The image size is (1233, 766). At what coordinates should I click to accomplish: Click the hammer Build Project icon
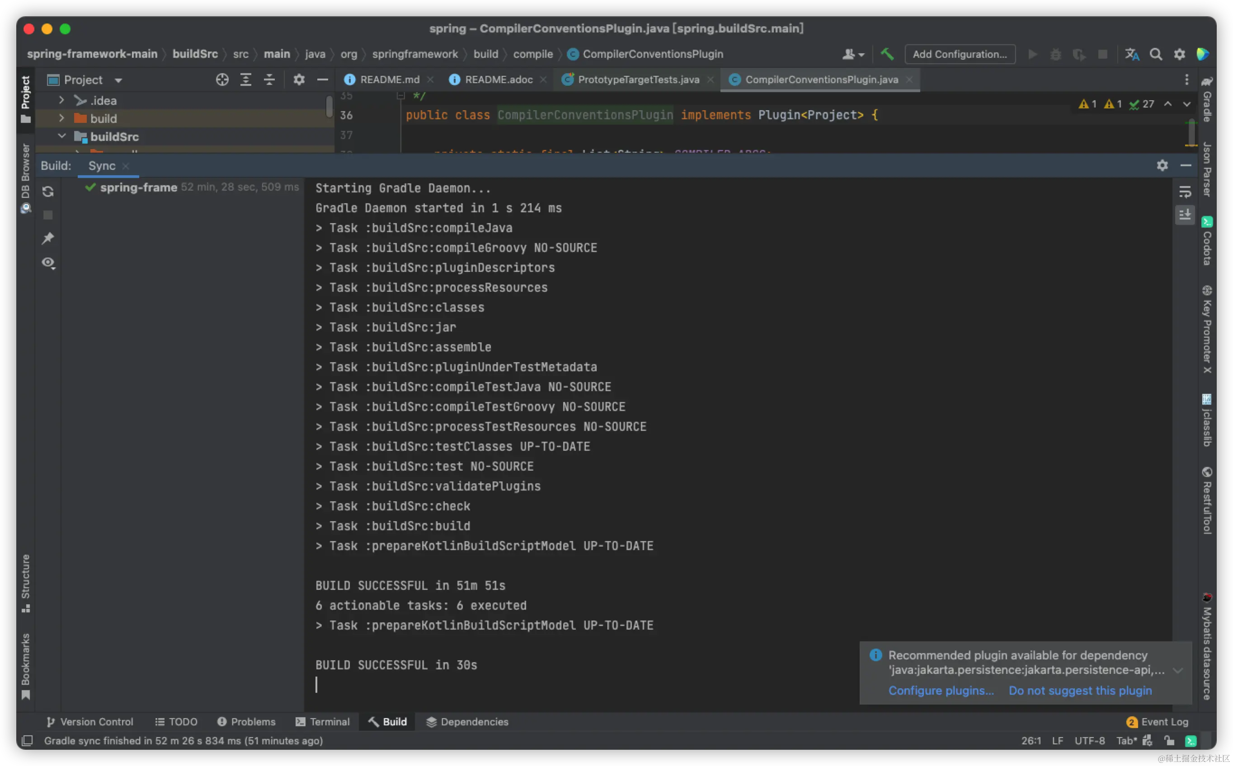pyautogui.click(x=887, y=54)
